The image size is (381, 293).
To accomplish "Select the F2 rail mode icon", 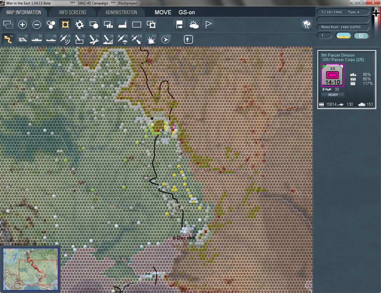I will [23, 39].
